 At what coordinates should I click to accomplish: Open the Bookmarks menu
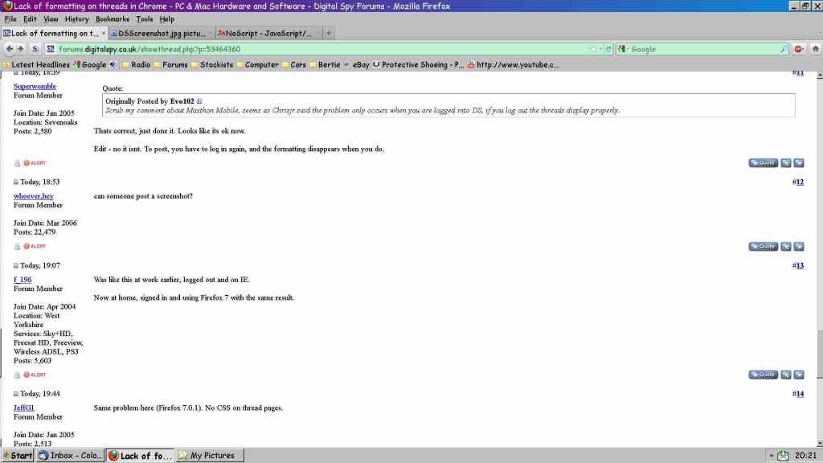coord(112,18)
